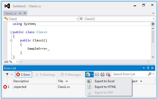Click the Class1 type name in code
Viewport: 158px width, 99px height.
[x=42, y=32]
